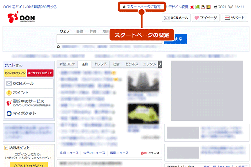
Task: Click the cloud icon beside マイポケット
Action: [9, 113]
